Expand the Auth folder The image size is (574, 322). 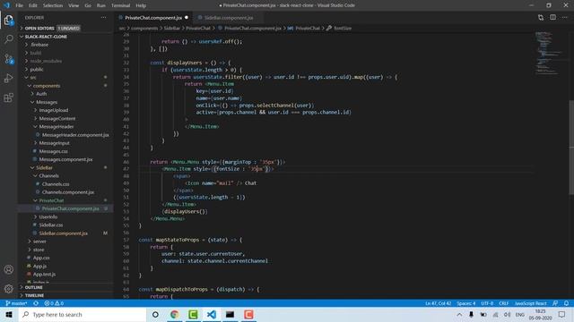(x=41, y=94)
